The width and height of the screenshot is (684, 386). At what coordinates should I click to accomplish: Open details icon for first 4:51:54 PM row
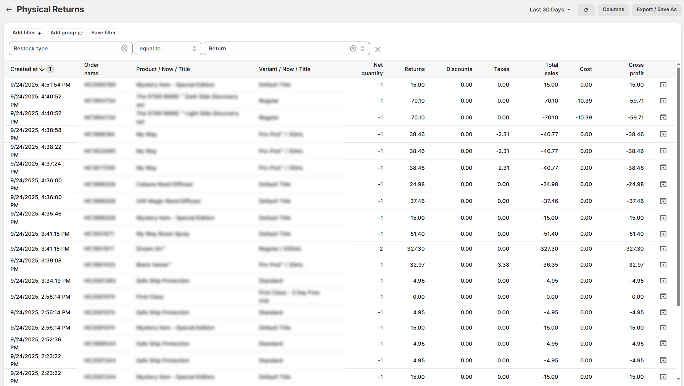(663, 85)
